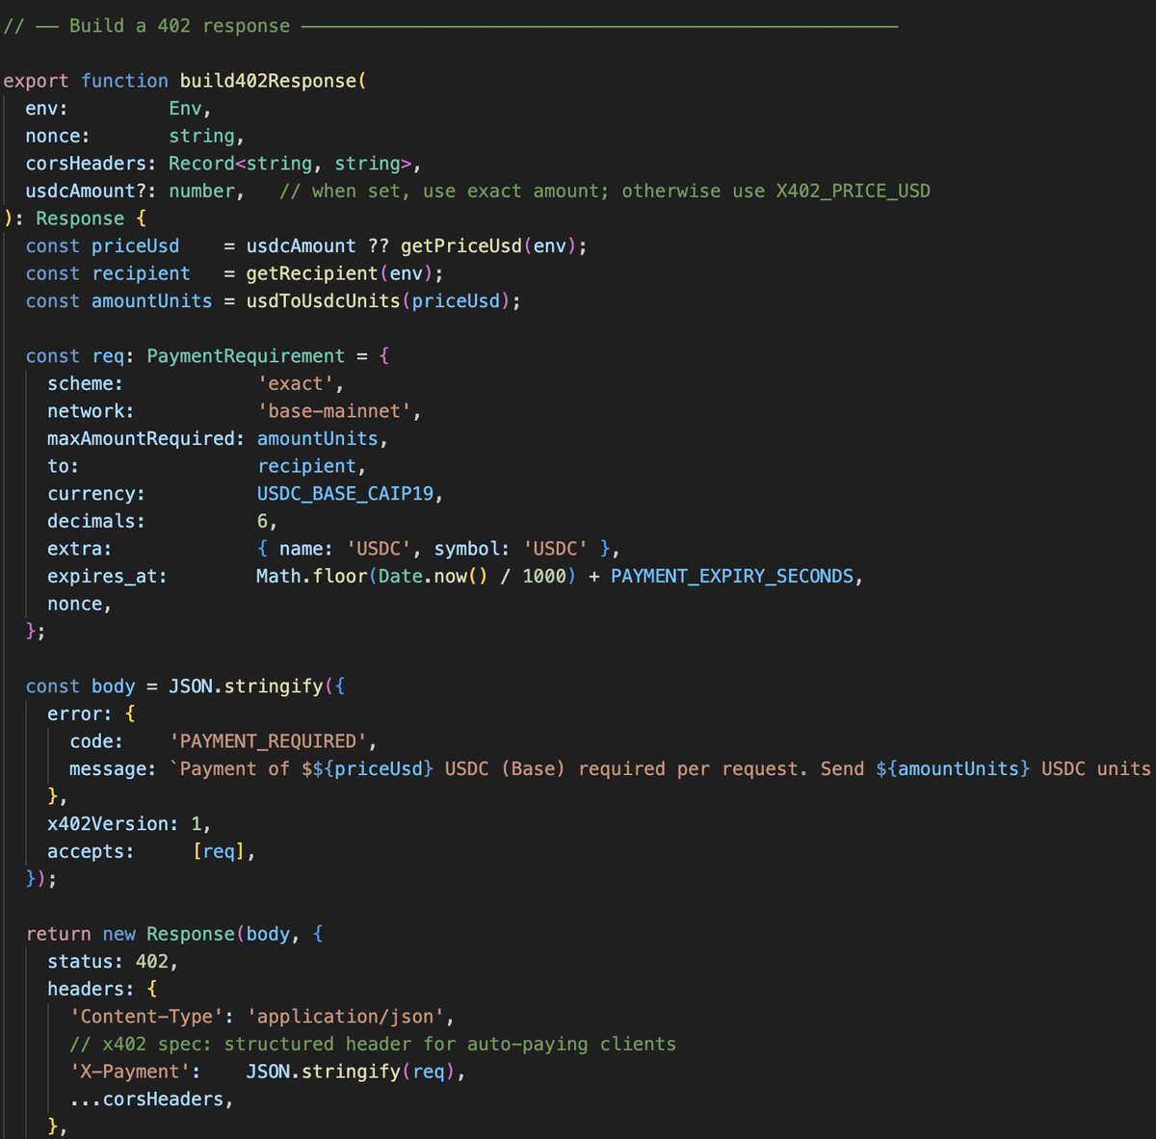Click the 'recipient,' value on 'to:' line
Image resolution: width=1156 pixels, height=1139 pixels.
pos(312,466)
